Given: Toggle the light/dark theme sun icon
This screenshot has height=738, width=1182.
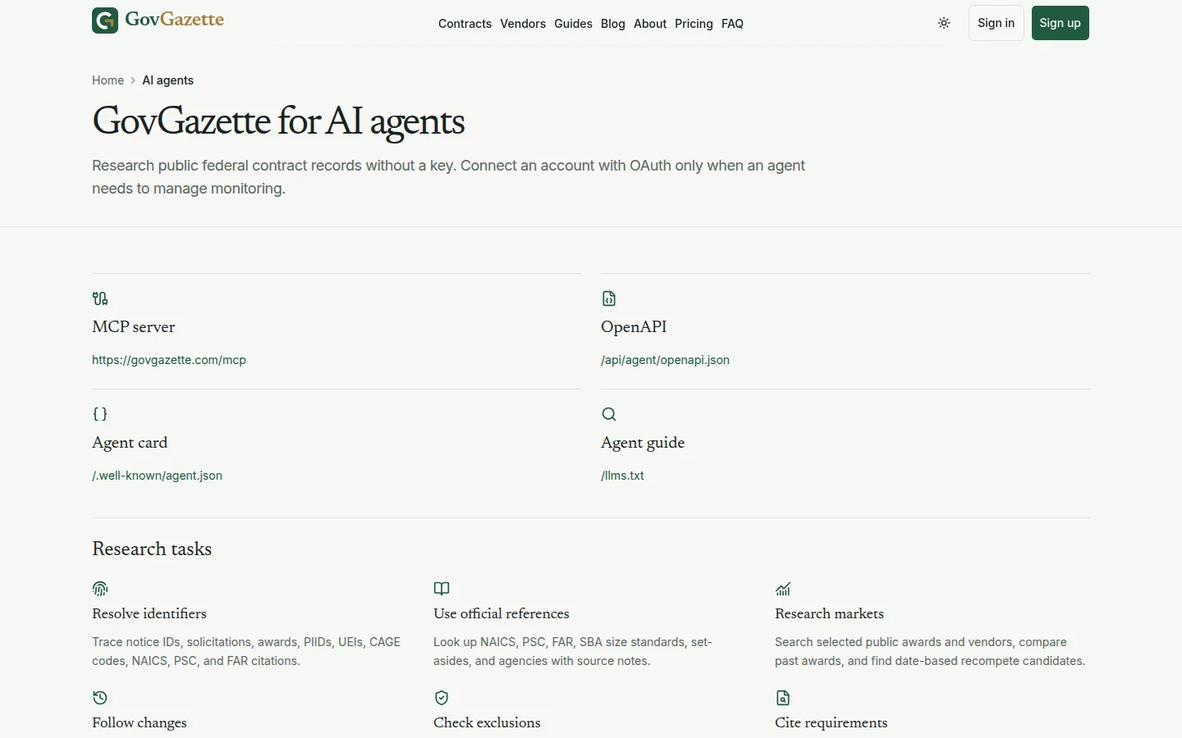Looking at the screenshot, I should 944,23.
